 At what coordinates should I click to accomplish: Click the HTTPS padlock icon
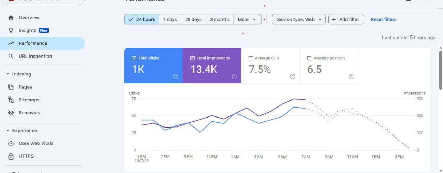(x=11, y=156)
